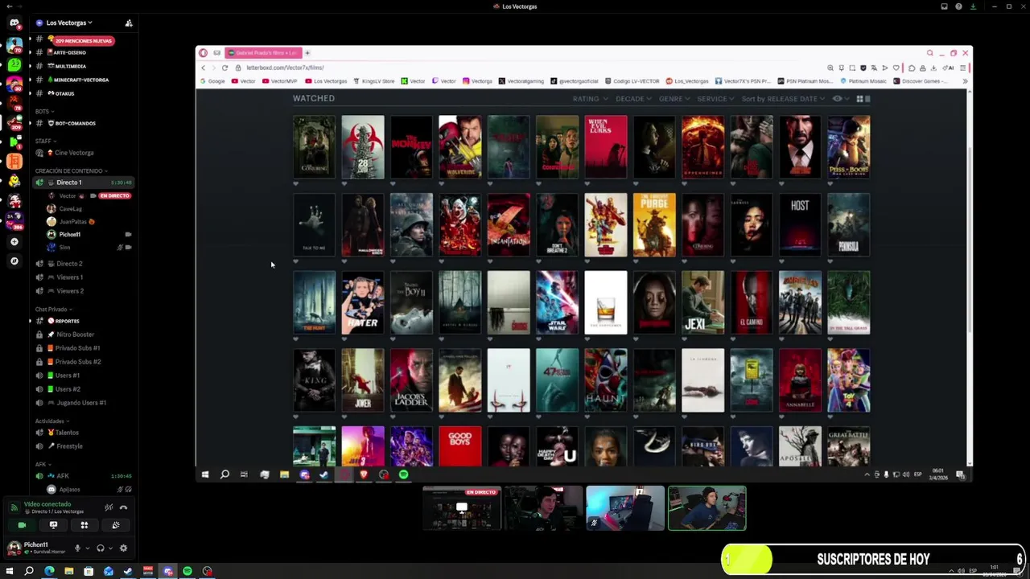Open Spotify from Windows taskbar

187,571
